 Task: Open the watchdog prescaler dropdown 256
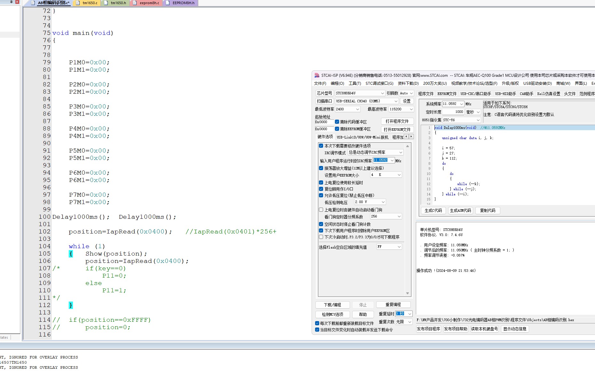click(386, 217)
